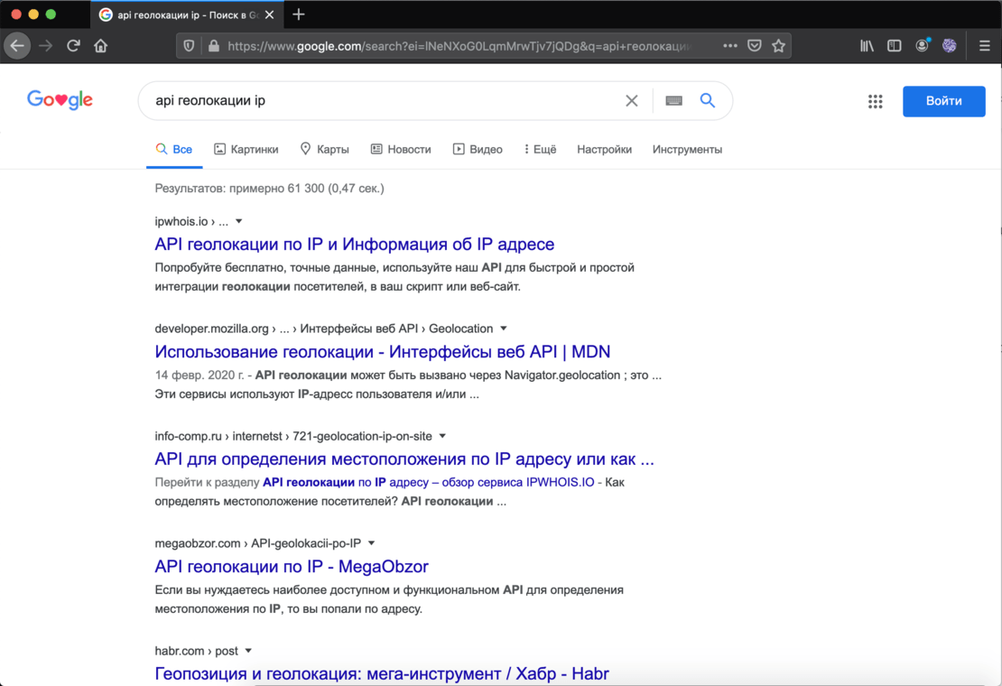
Task: Open the Firefox home page
Action: [101, 46]
